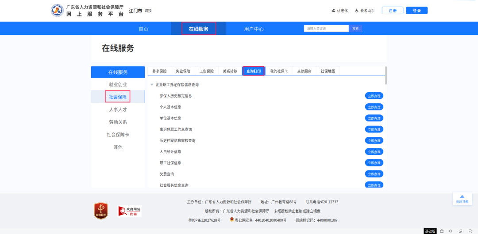Open the 长者助手 wheelchair icon
Viewport: 478px width, 234px height.
point(357,11)
